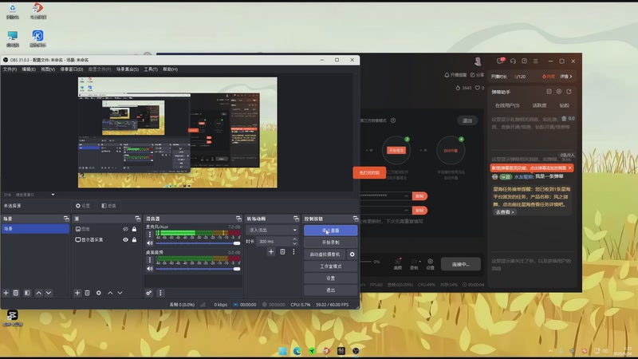Move source down in Sources panel
Image resolution: width=638 pixels, height=359 pixels.
click(120, 293)
